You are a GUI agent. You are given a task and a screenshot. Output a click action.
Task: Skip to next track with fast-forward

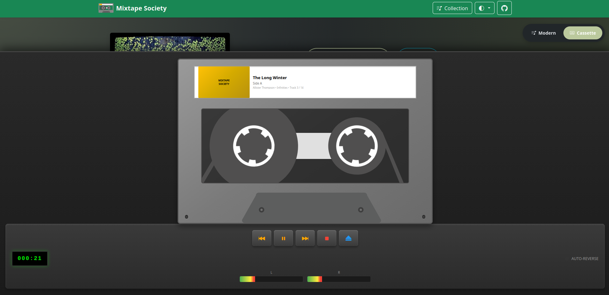(x=305, y=238)
